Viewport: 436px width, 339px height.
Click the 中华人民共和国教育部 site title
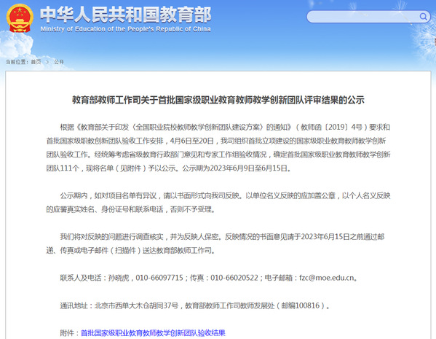(x=126, y=15)
